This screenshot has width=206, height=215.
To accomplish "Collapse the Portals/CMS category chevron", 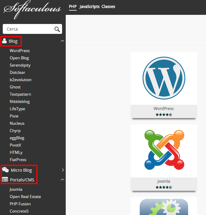I will click(x=62, y=180).
